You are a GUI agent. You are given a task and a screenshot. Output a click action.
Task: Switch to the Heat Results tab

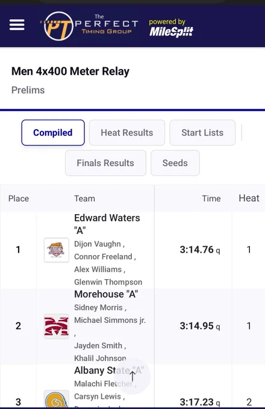[x=127, y=132]
